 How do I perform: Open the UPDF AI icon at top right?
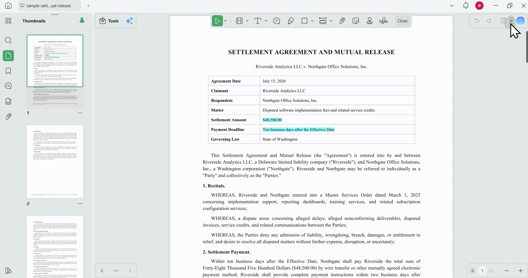tap(521, 21)
